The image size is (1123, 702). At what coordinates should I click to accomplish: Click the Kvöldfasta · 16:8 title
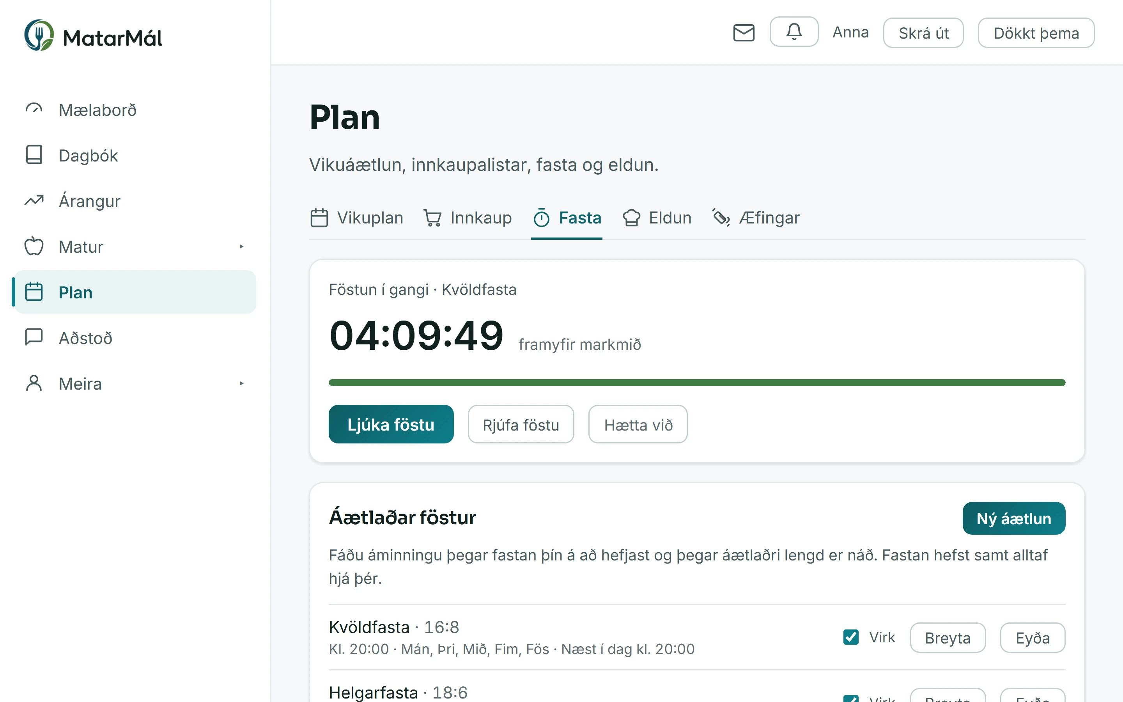394,627
